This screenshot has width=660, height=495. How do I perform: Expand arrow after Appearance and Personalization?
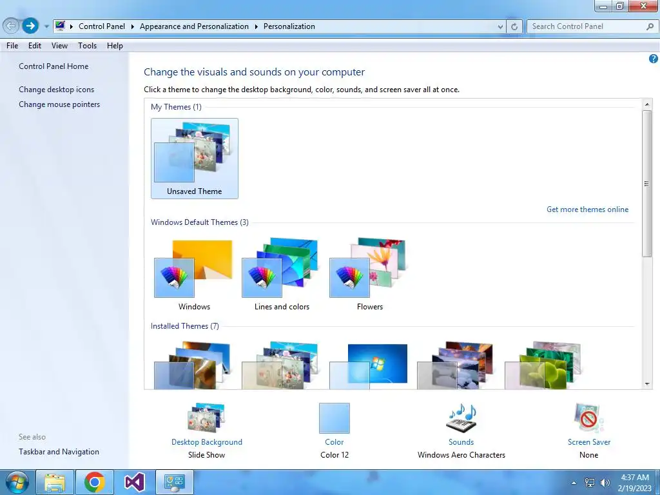(x=256, y=26)
